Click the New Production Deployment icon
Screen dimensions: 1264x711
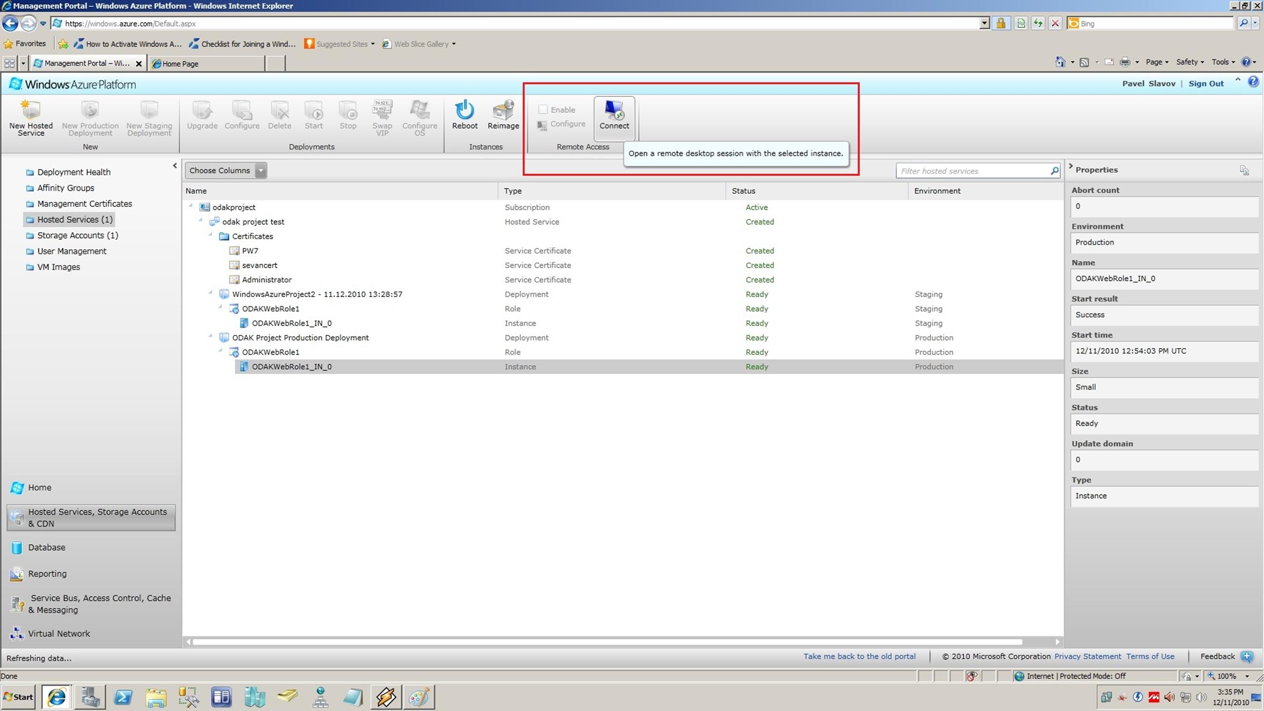tap(90, 110)
